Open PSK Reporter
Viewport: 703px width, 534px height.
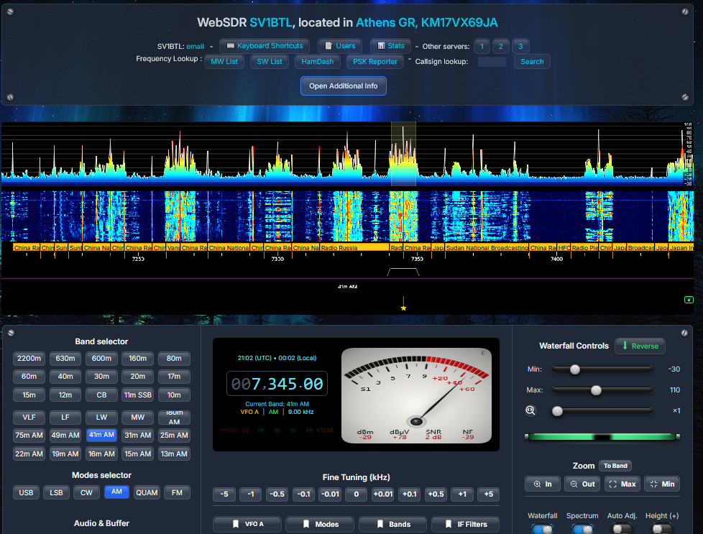pyautogui.click(x=375, y=61)
